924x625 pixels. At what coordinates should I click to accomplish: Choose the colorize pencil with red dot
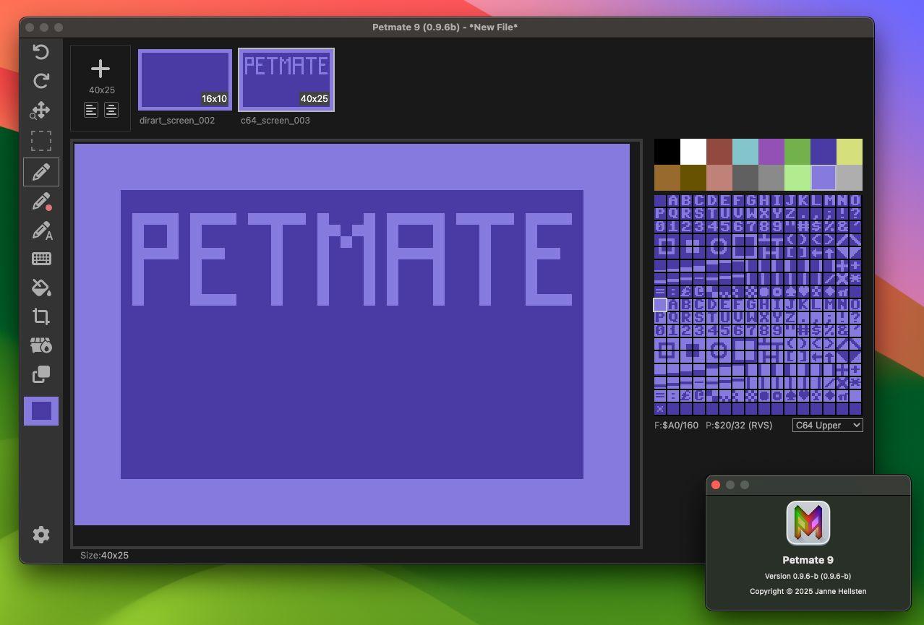(42, 202)
